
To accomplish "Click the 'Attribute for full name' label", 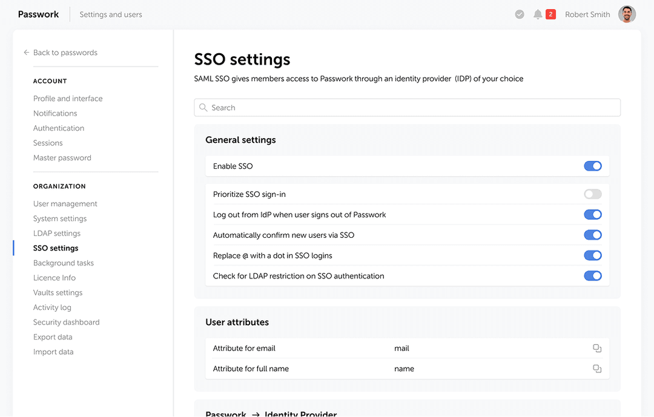I will point(251,369).
